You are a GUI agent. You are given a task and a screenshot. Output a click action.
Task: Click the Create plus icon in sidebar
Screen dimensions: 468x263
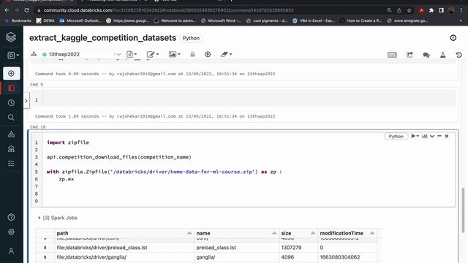(x=12, y=73)
